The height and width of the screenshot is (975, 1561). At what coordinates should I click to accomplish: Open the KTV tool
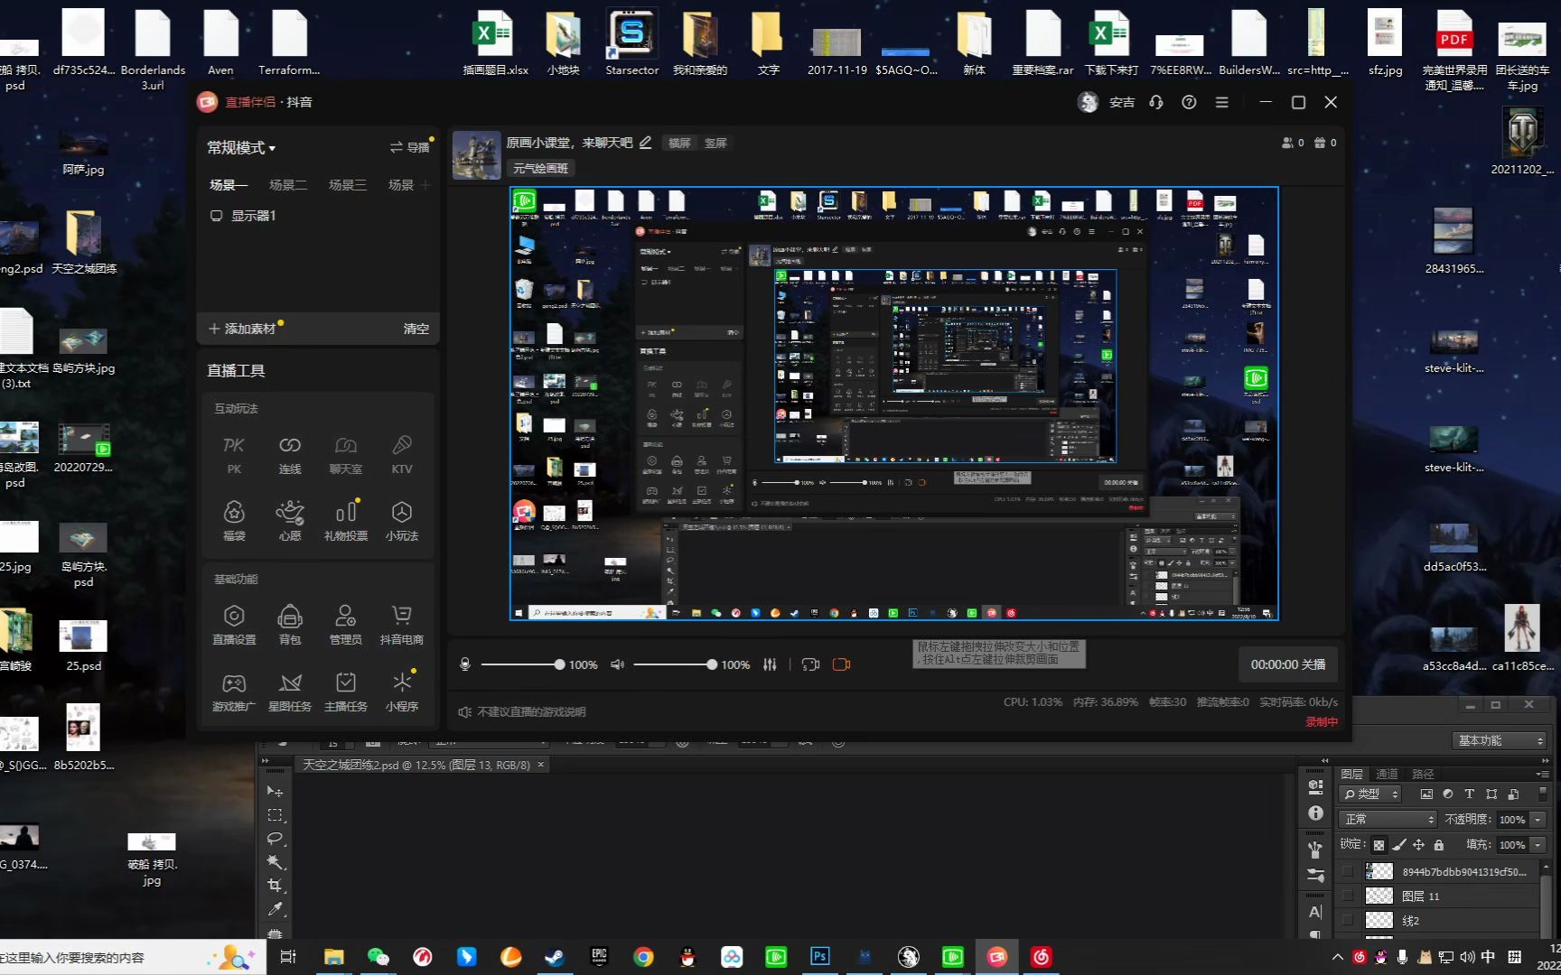point(402,454)
